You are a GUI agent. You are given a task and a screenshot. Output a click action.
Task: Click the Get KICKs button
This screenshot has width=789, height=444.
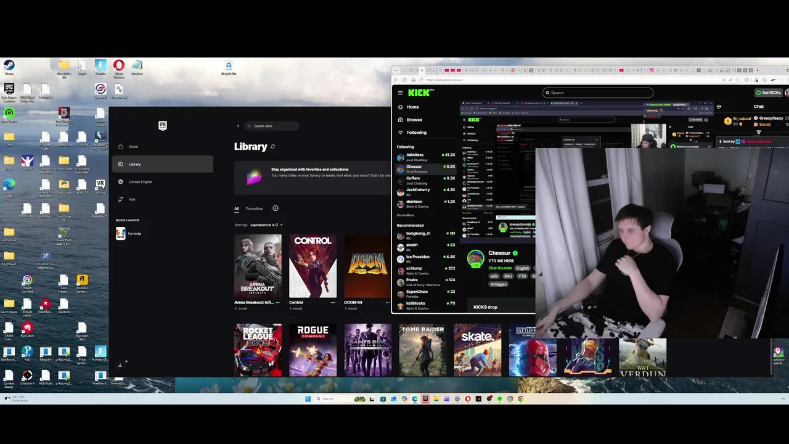pos(769,92)
